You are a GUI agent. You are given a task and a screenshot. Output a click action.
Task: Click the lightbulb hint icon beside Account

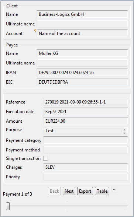point(35,31)
